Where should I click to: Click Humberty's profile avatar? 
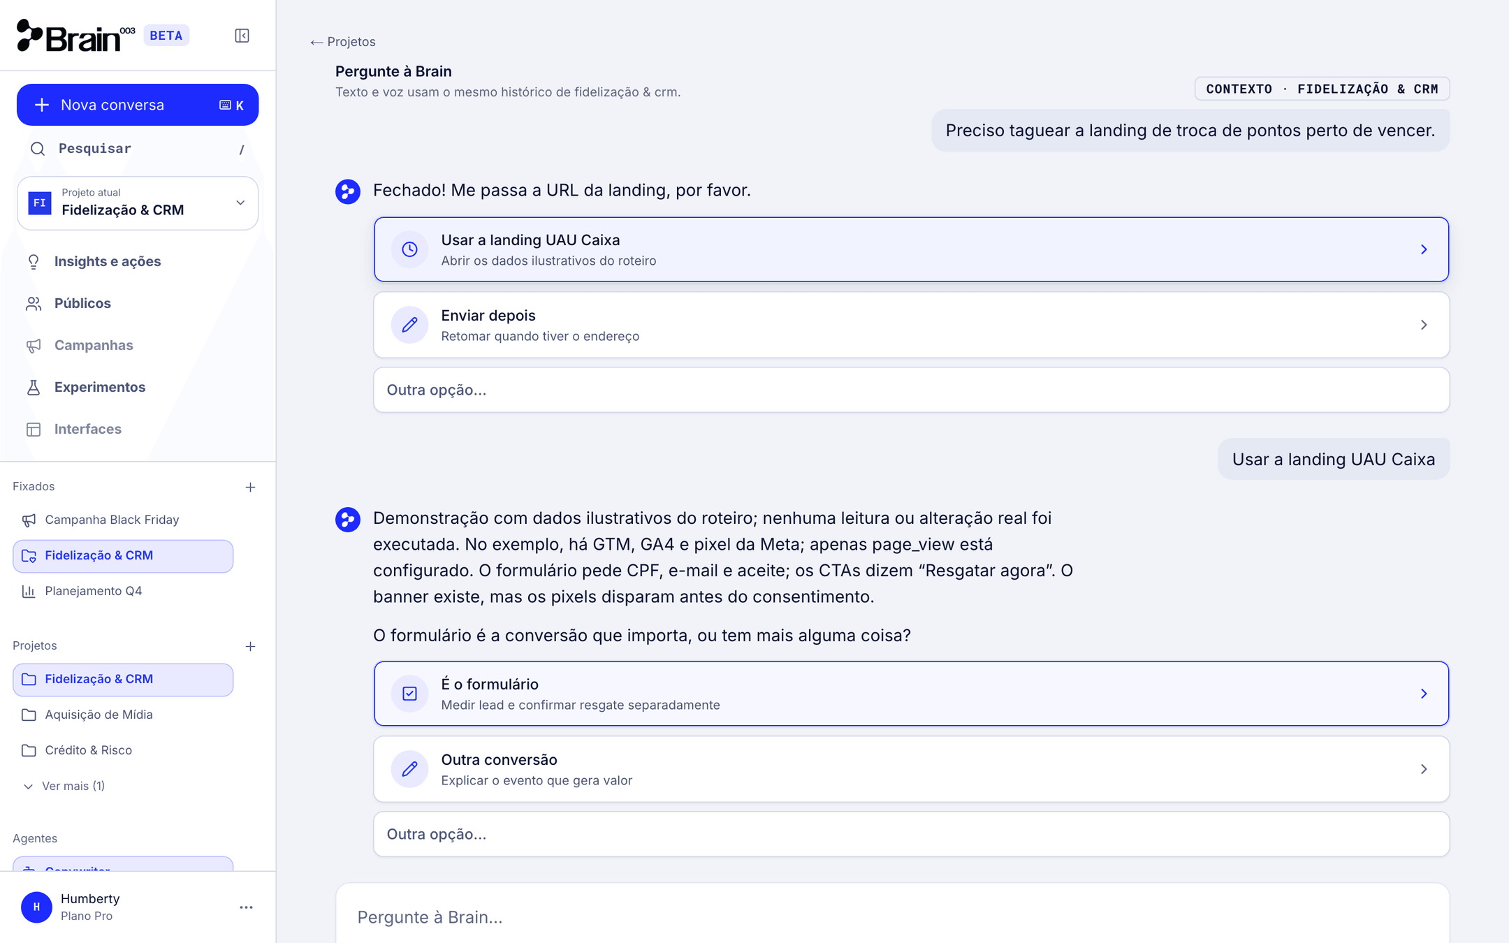click(x=36, y=907)
